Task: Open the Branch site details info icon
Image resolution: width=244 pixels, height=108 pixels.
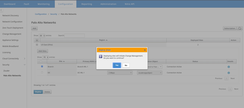Action: (229, 67)
